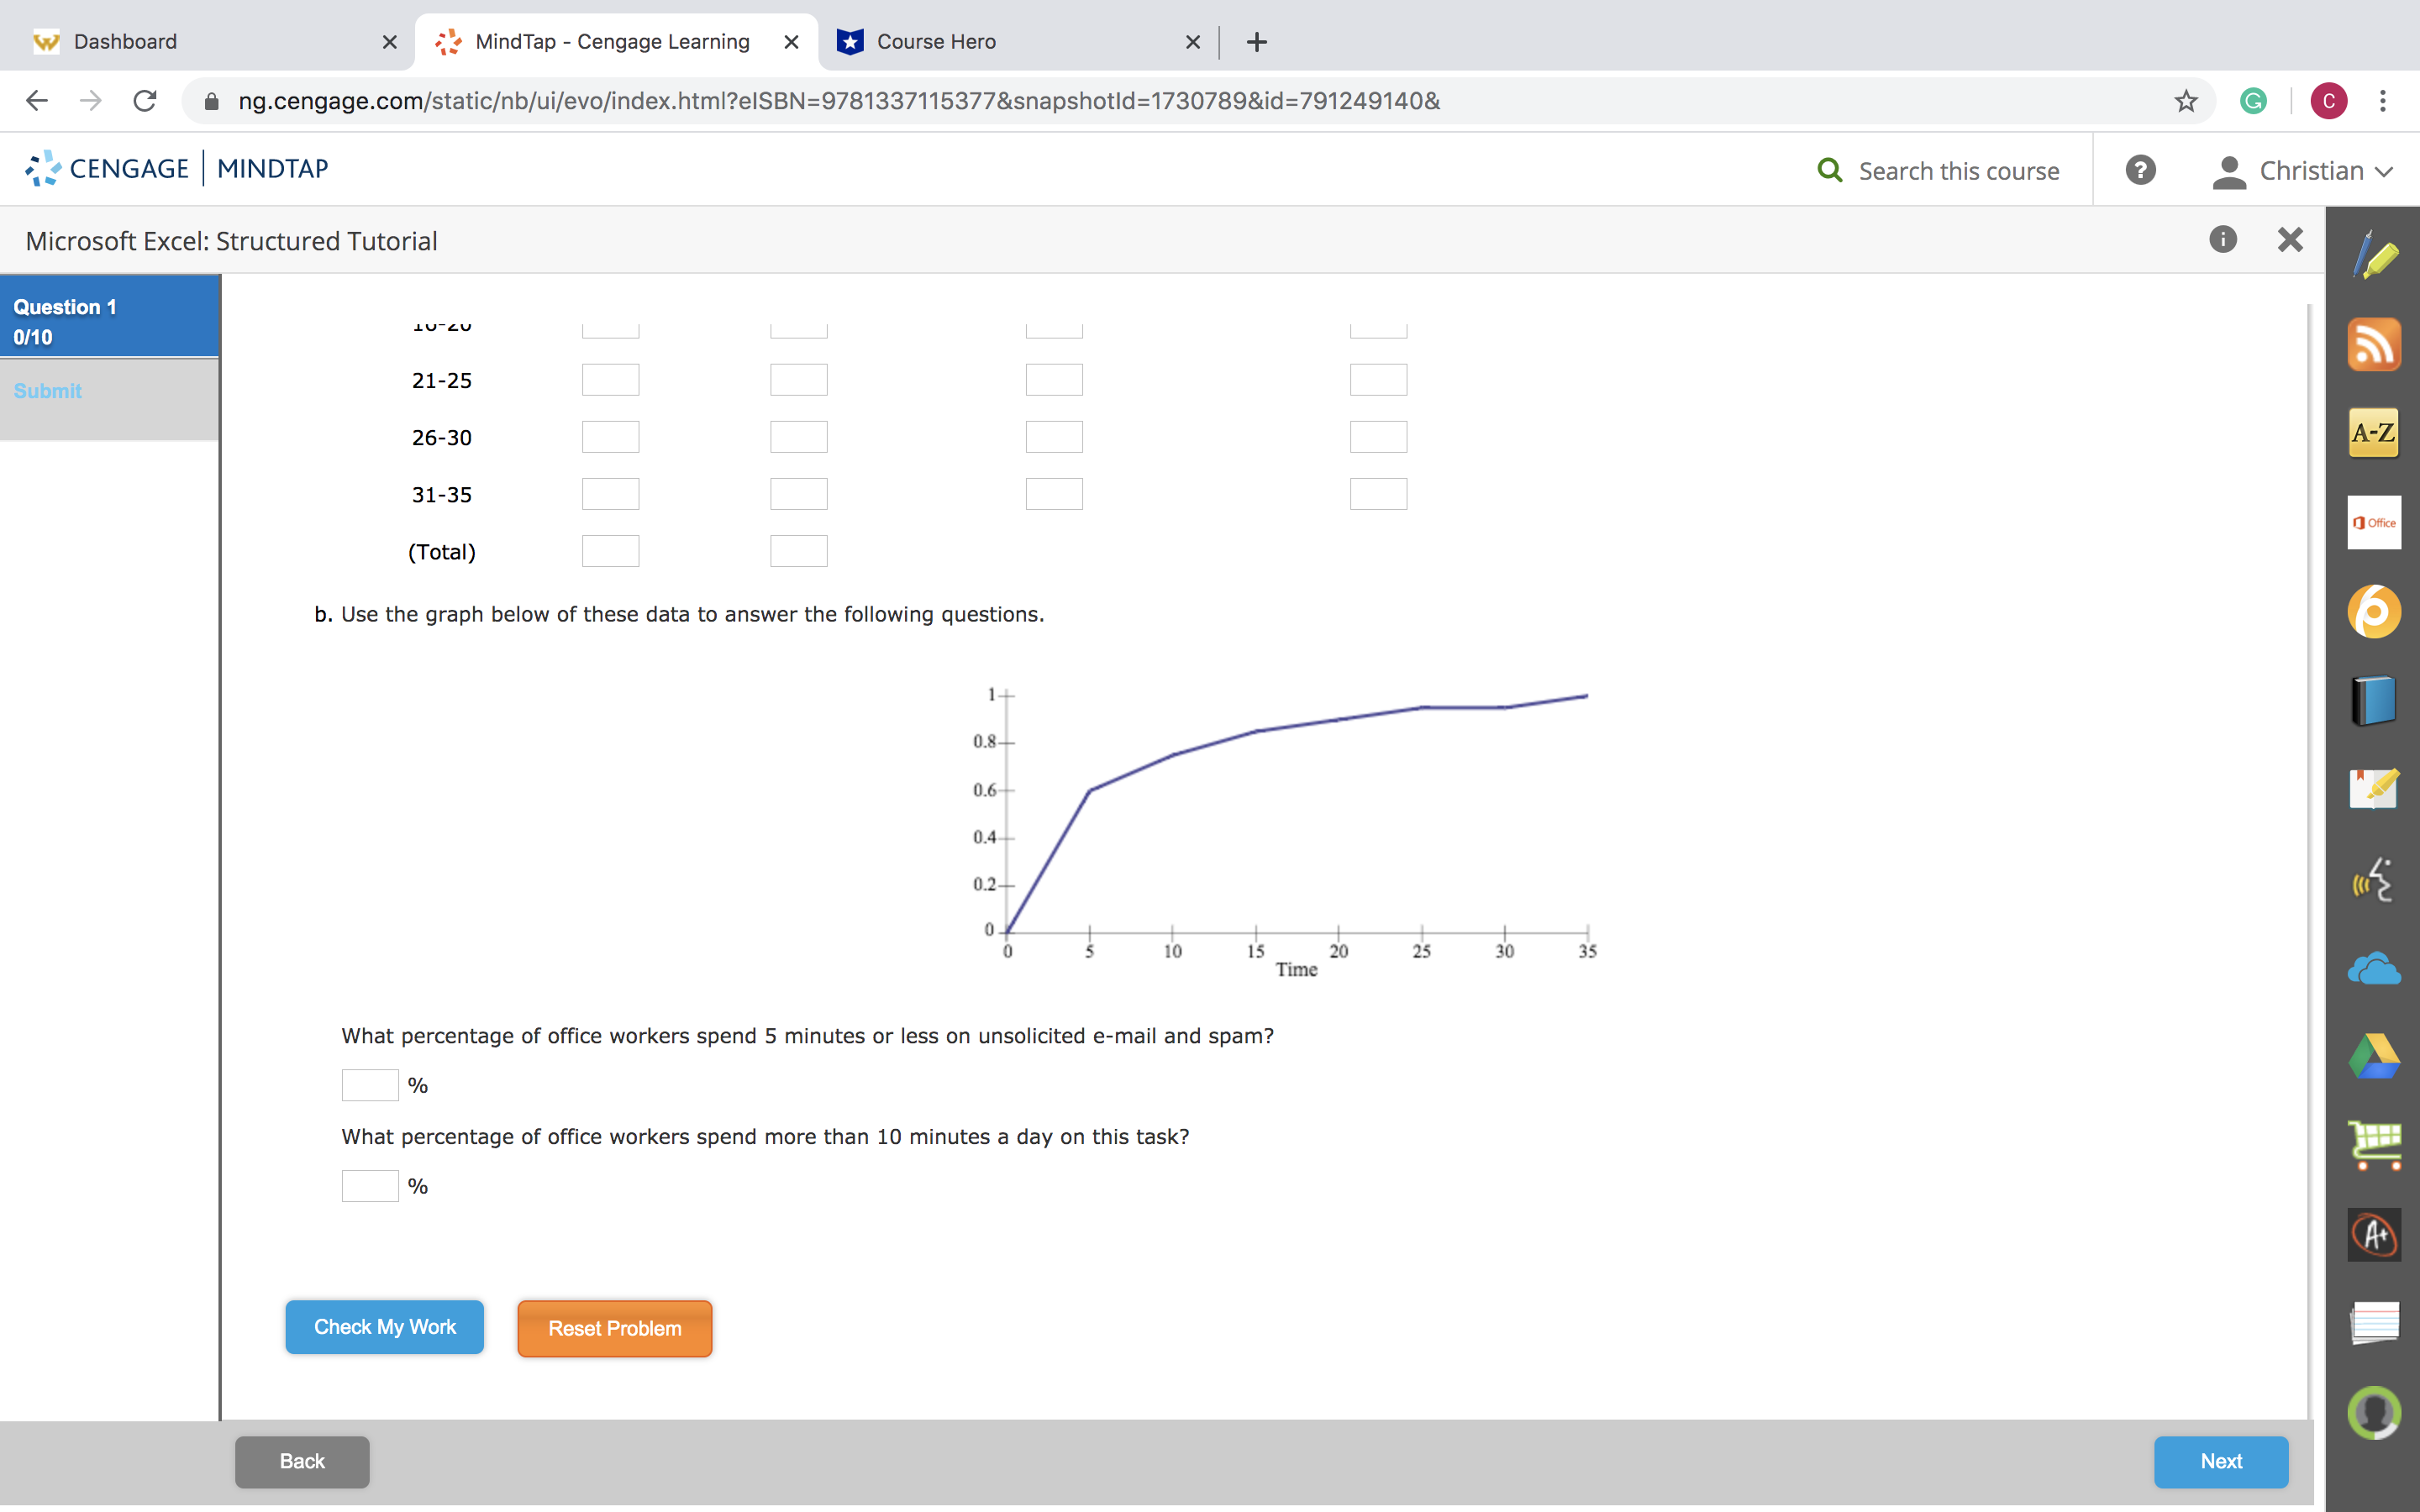Click the Reset Problem button
Screen dimensions: 2420x1512
[x=615, y=1329]
